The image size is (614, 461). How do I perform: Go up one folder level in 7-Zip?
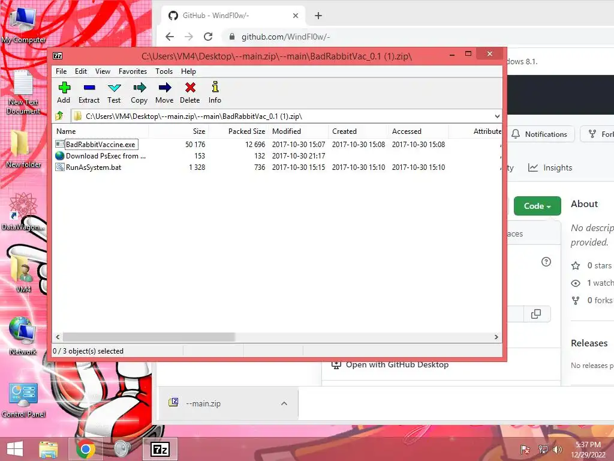coord(59,116)
